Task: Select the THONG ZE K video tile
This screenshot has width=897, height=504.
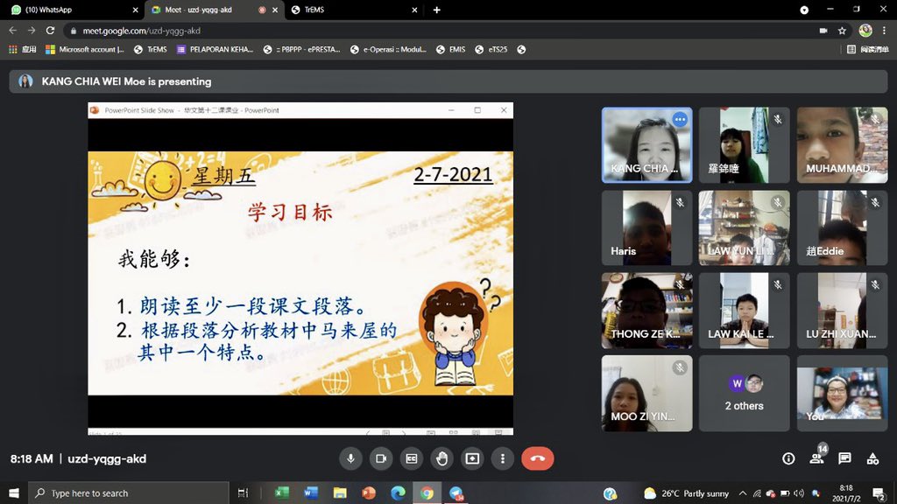Action: point(647,311)
